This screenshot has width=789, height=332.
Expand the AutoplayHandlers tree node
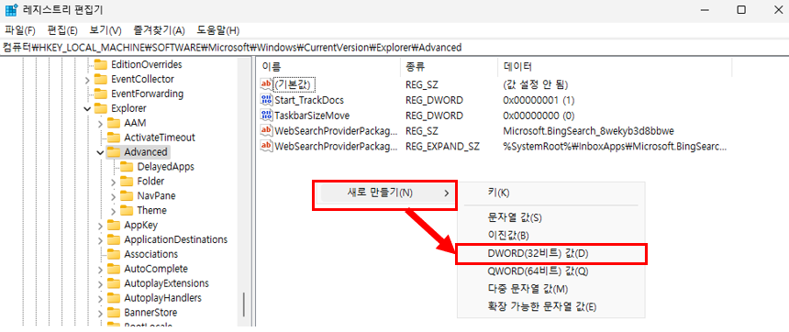pos(100,298)
